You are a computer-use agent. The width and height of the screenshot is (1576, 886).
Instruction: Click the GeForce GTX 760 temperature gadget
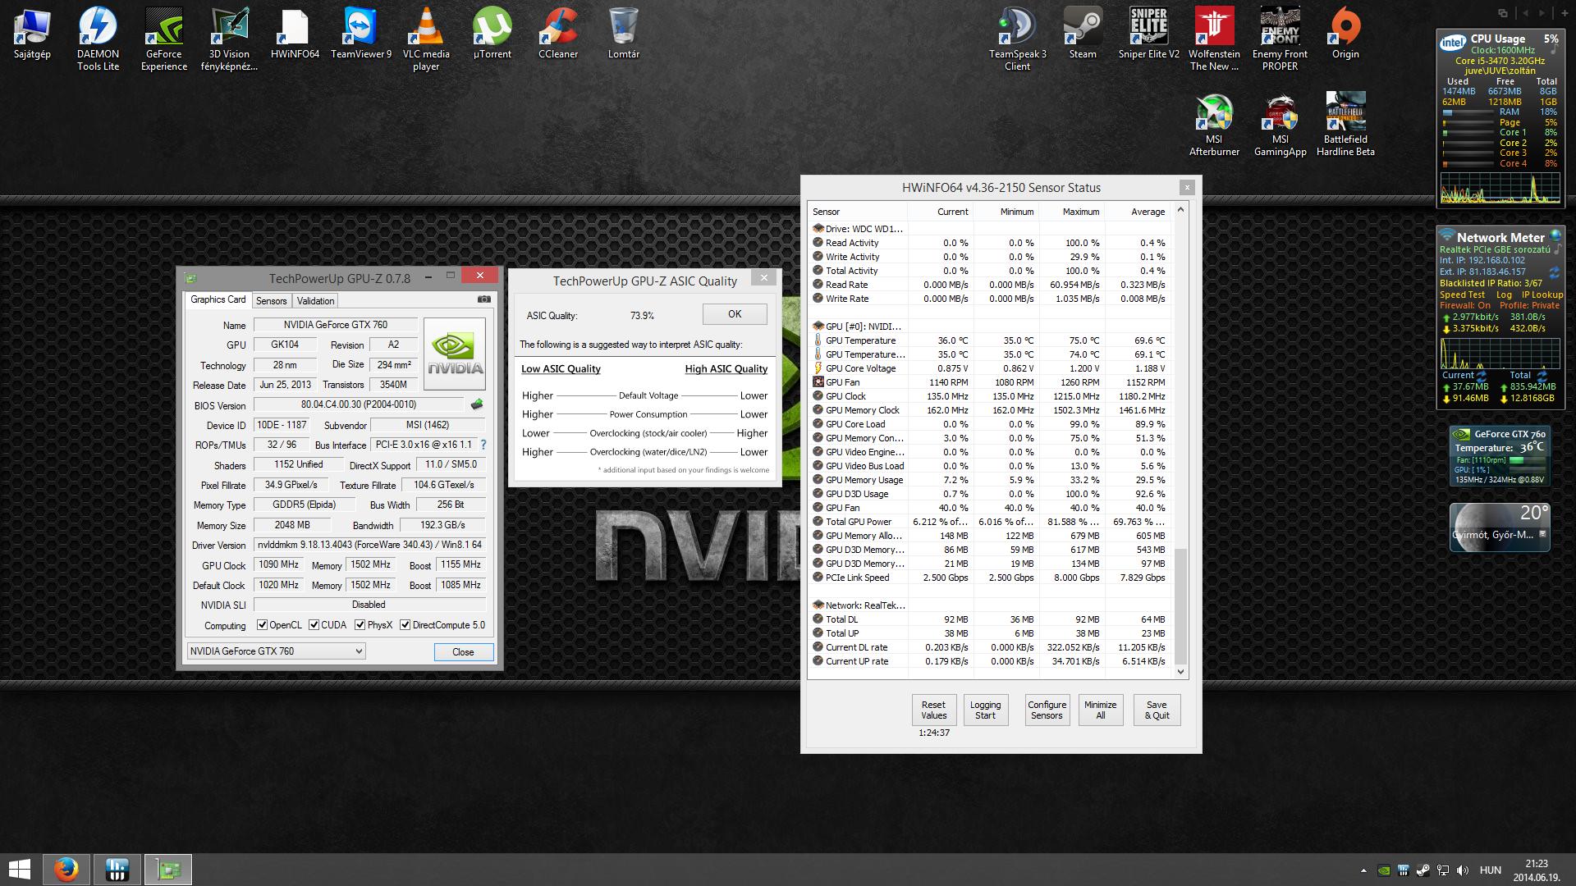1500,456
